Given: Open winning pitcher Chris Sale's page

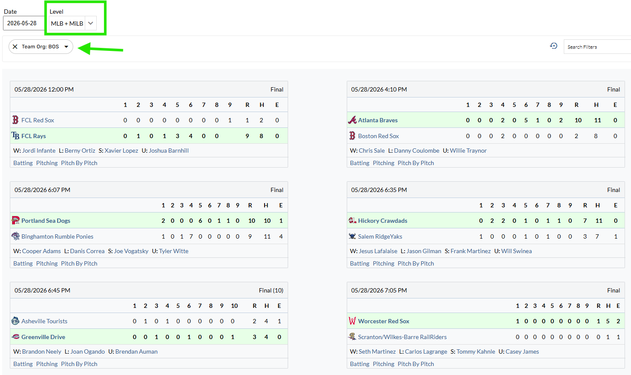Looking at the screenshot, I should pos(372,151).
